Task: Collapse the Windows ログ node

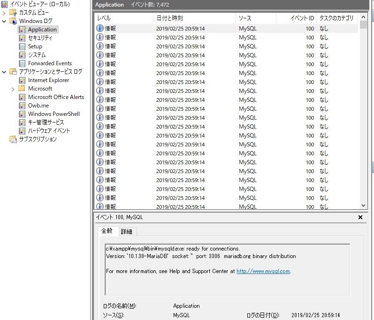Action: click(4, 21)
